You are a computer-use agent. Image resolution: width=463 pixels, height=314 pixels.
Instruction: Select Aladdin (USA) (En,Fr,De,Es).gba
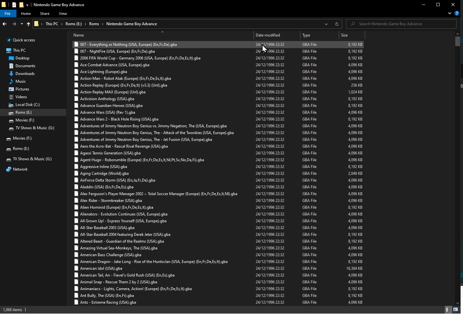tap(218, 187)
